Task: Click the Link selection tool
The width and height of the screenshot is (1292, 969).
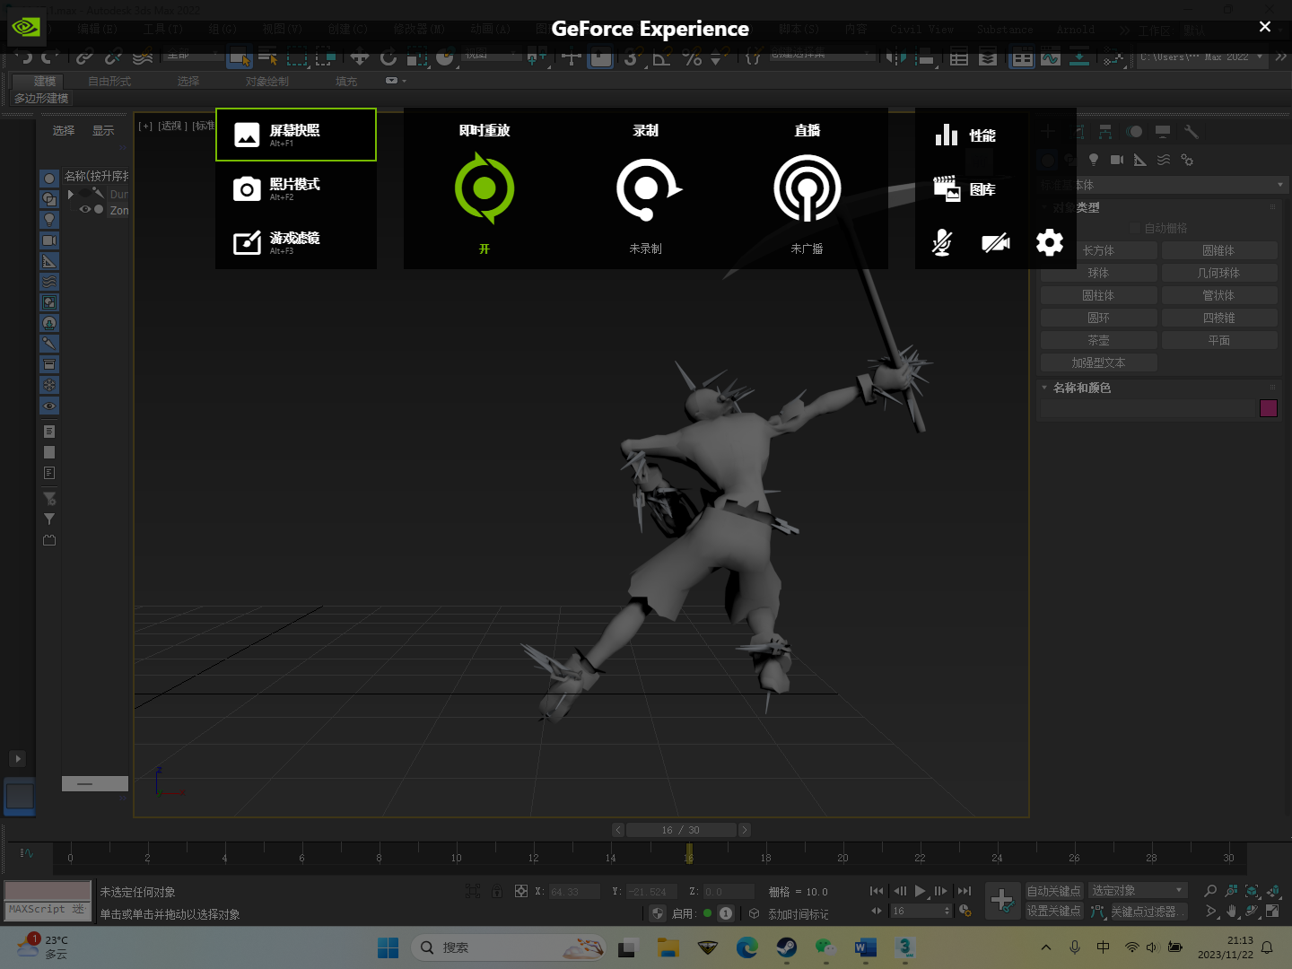Action: tap(84, 57)
